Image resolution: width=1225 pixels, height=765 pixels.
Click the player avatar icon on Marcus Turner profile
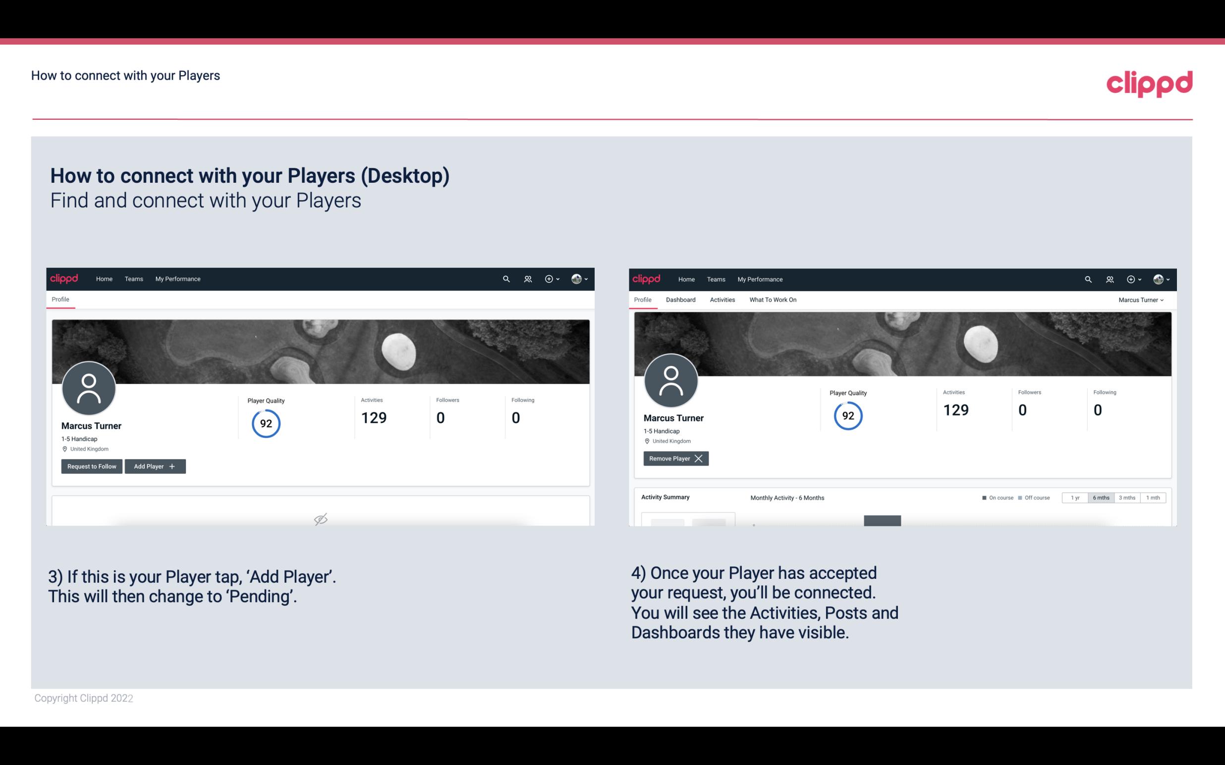(x=88, y=386)
